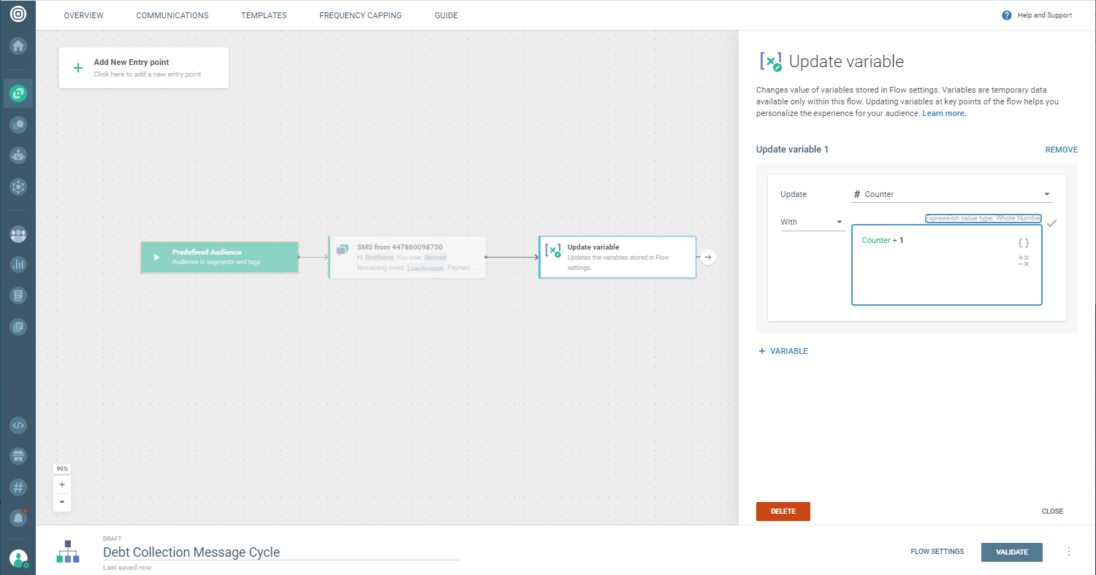Image resolution: width=1096 pixels, height=575 pixels.
Task: Click the bar chart analytics sidebar icon
Action: tap(18, 265)
